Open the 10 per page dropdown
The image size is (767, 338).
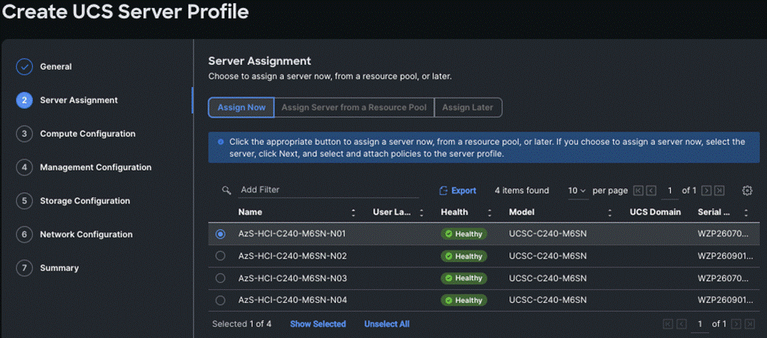point(577,191)
